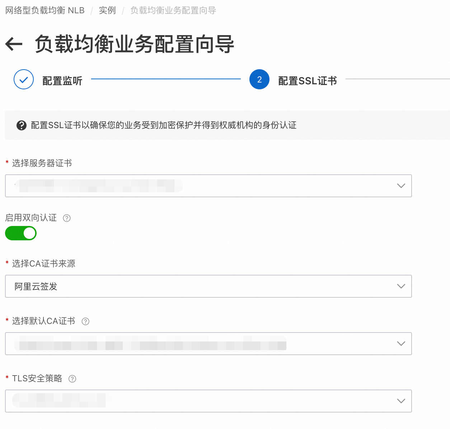Open help icon next to TLS安全策略

click(72, 379)
